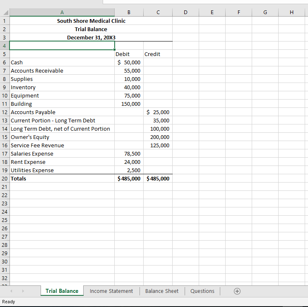This screenshot has height=307, width=308.
Task: Select Current Portion - Long Term Debt
Action: (62, 120)
